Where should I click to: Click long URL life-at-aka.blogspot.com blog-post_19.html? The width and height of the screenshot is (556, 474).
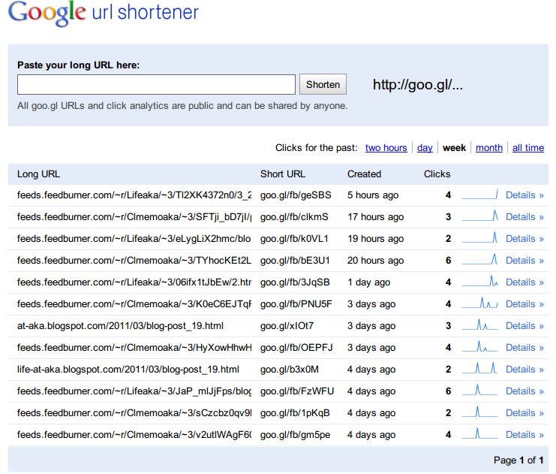point(128,370)
